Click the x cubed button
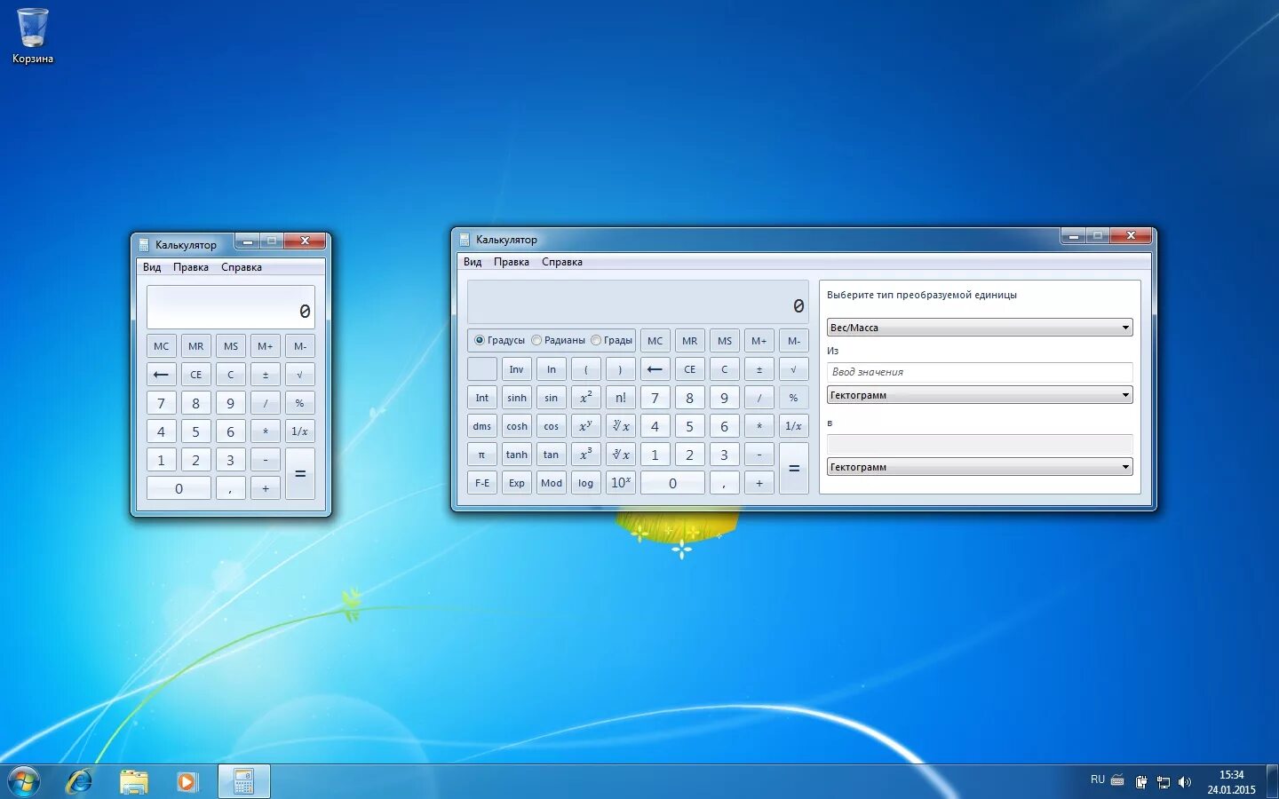 (585, 455)
